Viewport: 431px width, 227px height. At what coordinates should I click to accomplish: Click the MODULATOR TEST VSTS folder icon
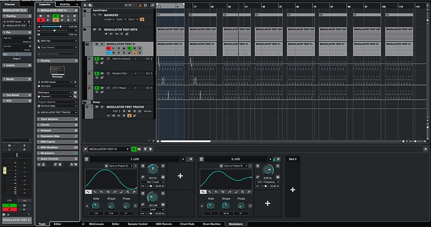click(85, 29)
